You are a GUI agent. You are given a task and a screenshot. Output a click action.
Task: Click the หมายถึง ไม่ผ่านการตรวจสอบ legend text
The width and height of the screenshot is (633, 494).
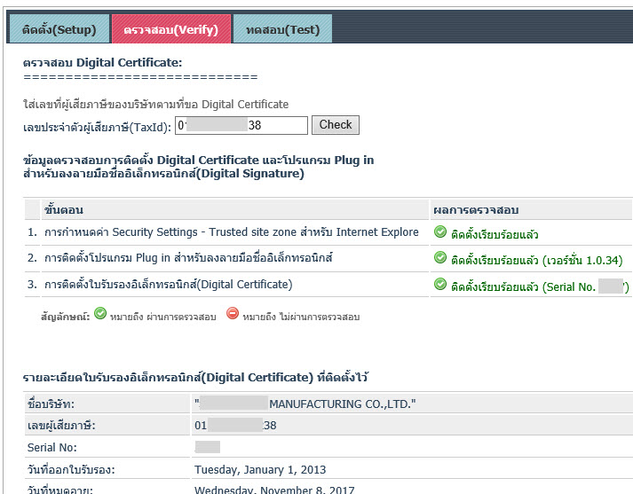point(301,317)
